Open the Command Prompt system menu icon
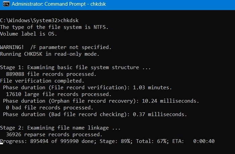Viewport: 235px width, 154px height. point(6,4)
